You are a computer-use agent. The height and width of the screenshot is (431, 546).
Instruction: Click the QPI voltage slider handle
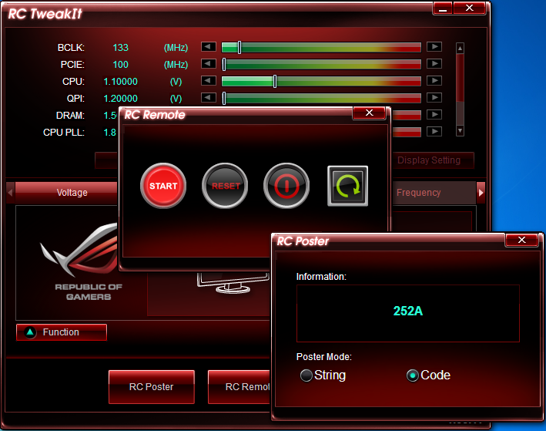point(224,98)
